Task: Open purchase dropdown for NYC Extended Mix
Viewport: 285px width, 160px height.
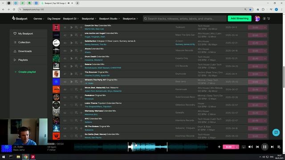Action: (265, 120)
